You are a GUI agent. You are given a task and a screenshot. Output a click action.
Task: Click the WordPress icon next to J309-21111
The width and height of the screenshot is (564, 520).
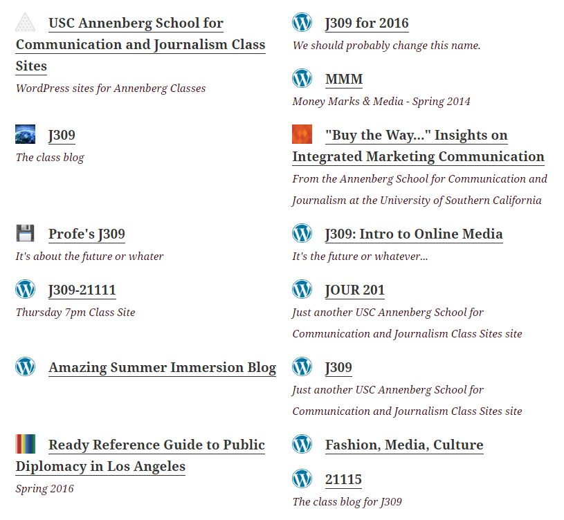(25, 289)
